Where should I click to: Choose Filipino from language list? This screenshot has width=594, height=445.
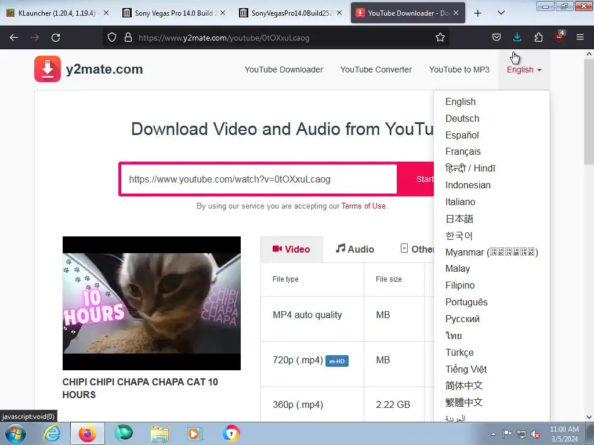(460, 285)
